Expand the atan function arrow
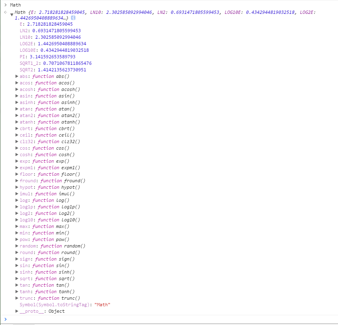The height and width of the screenshot is (325, 338). pos(17,109)
